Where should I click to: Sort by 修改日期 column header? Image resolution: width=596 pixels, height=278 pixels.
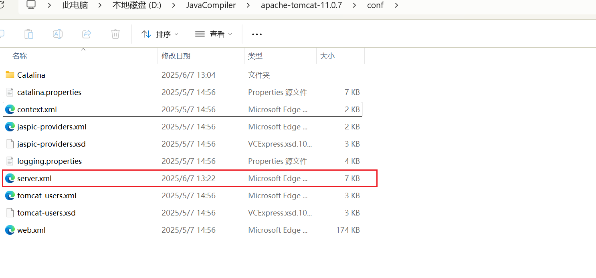[x=176, y=56]
